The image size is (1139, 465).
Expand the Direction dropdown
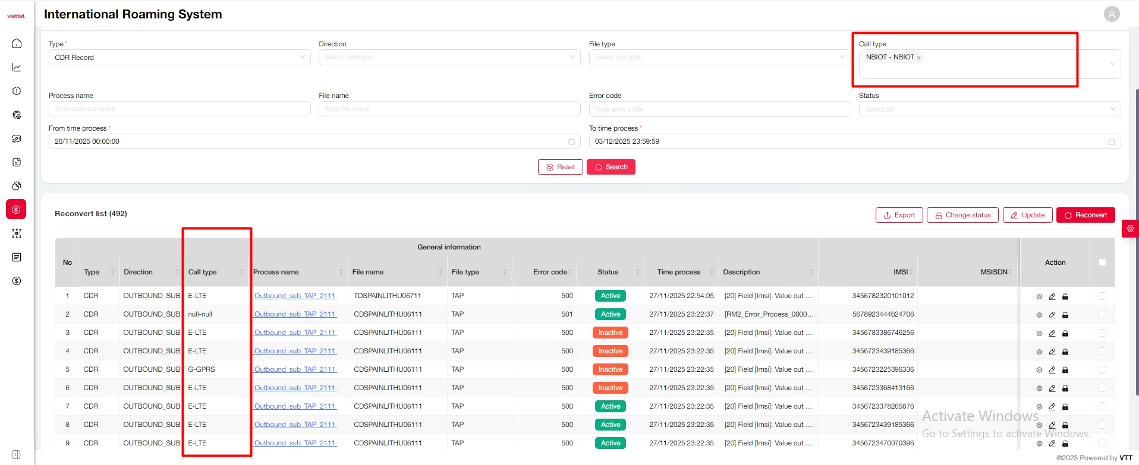point(449,58)
